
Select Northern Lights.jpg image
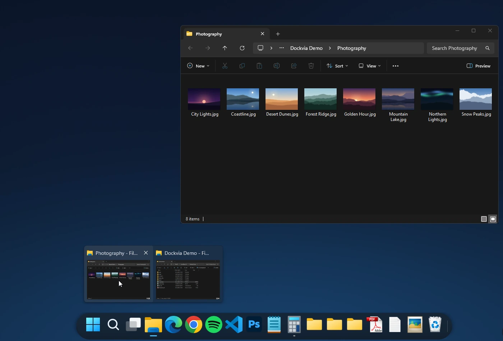click(437, 99)
